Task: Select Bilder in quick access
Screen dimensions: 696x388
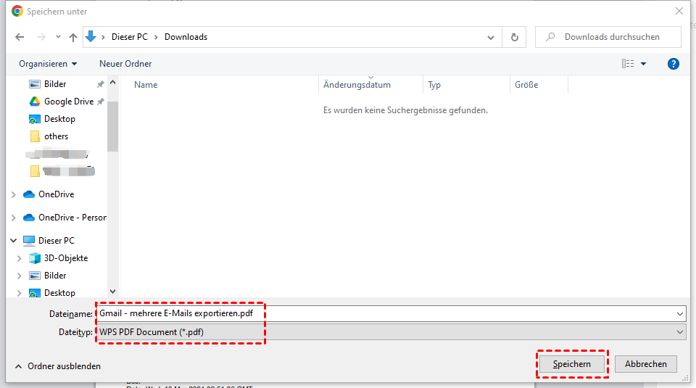Action: 55,84
